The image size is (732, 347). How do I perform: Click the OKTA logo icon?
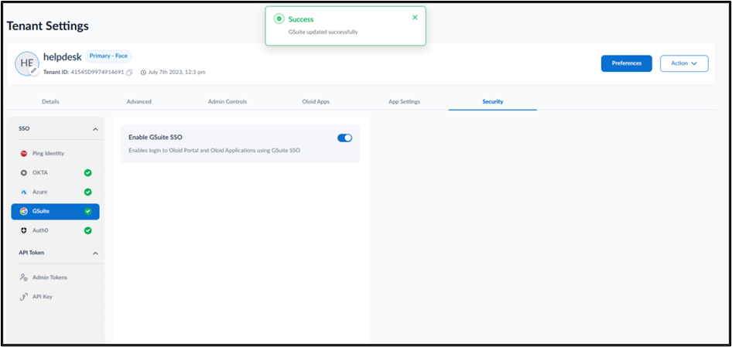click(x=24, y=172)
